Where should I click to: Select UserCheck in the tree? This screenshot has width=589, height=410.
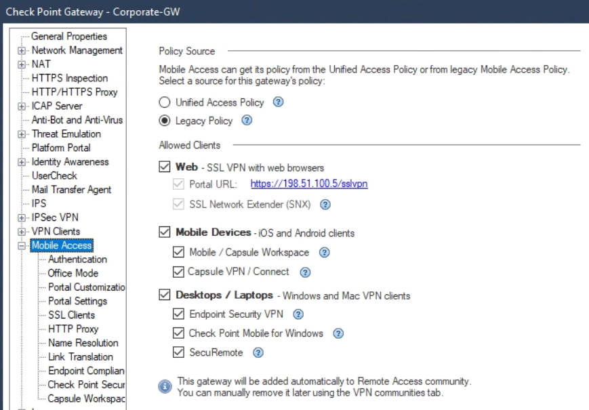tap(54, 176)
